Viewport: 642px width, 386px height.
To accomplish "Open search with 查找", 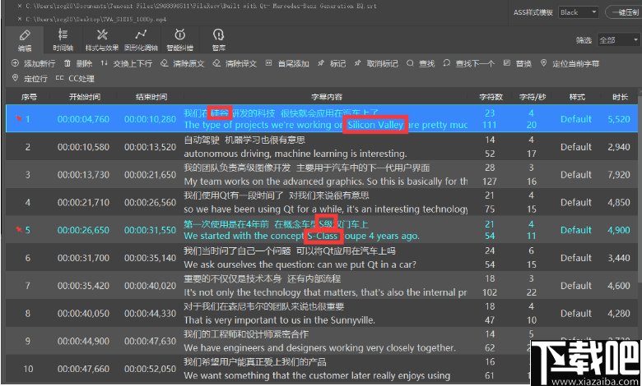I will coord(421,63).
